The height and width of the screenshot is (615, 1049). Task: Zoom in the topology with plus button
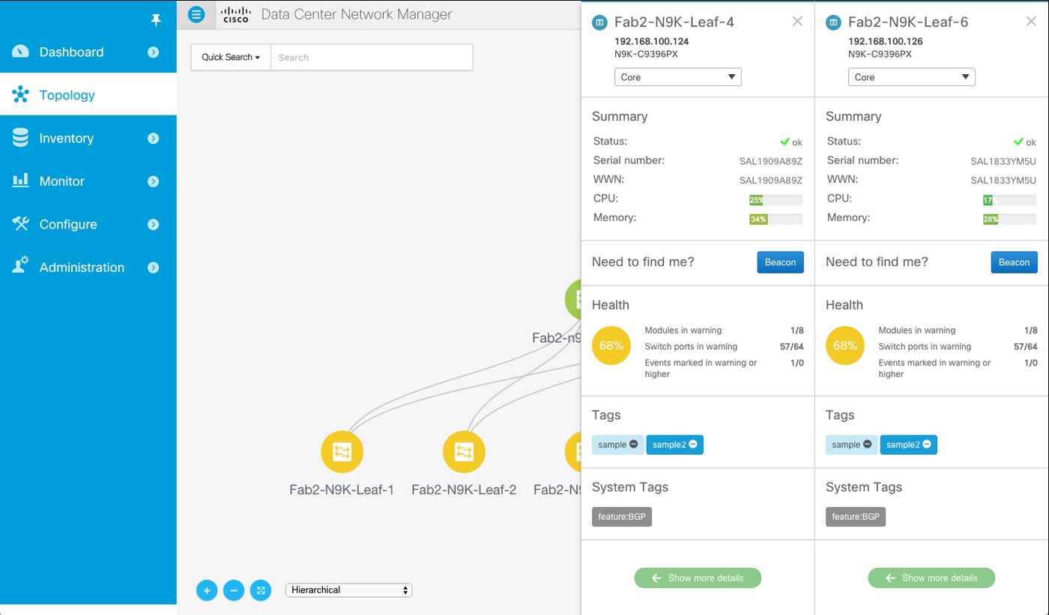point(207,590)
